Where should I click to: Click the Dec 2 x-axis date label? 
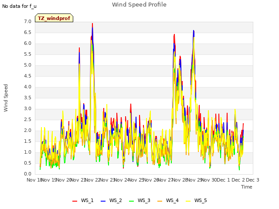click(x=238, y=180)
